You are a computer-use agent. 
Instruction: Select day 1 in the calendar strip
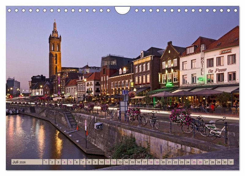[x=46, y=162]
